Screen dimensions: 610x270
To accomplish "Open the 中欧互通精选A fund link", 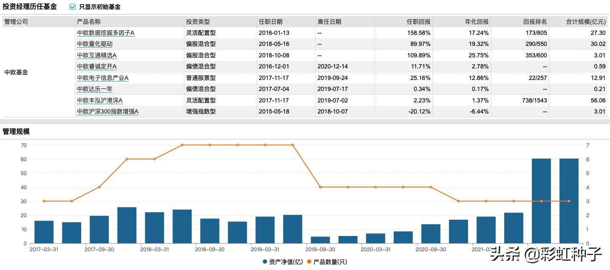I will [96, 55].
